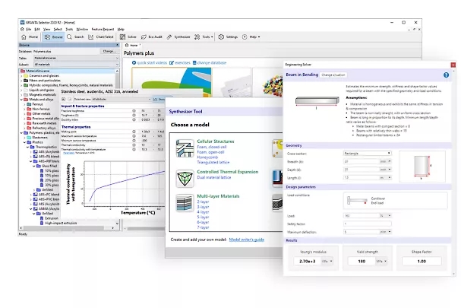Select the Rare earth metals folder
461x308 pixels.
(44, 123)
